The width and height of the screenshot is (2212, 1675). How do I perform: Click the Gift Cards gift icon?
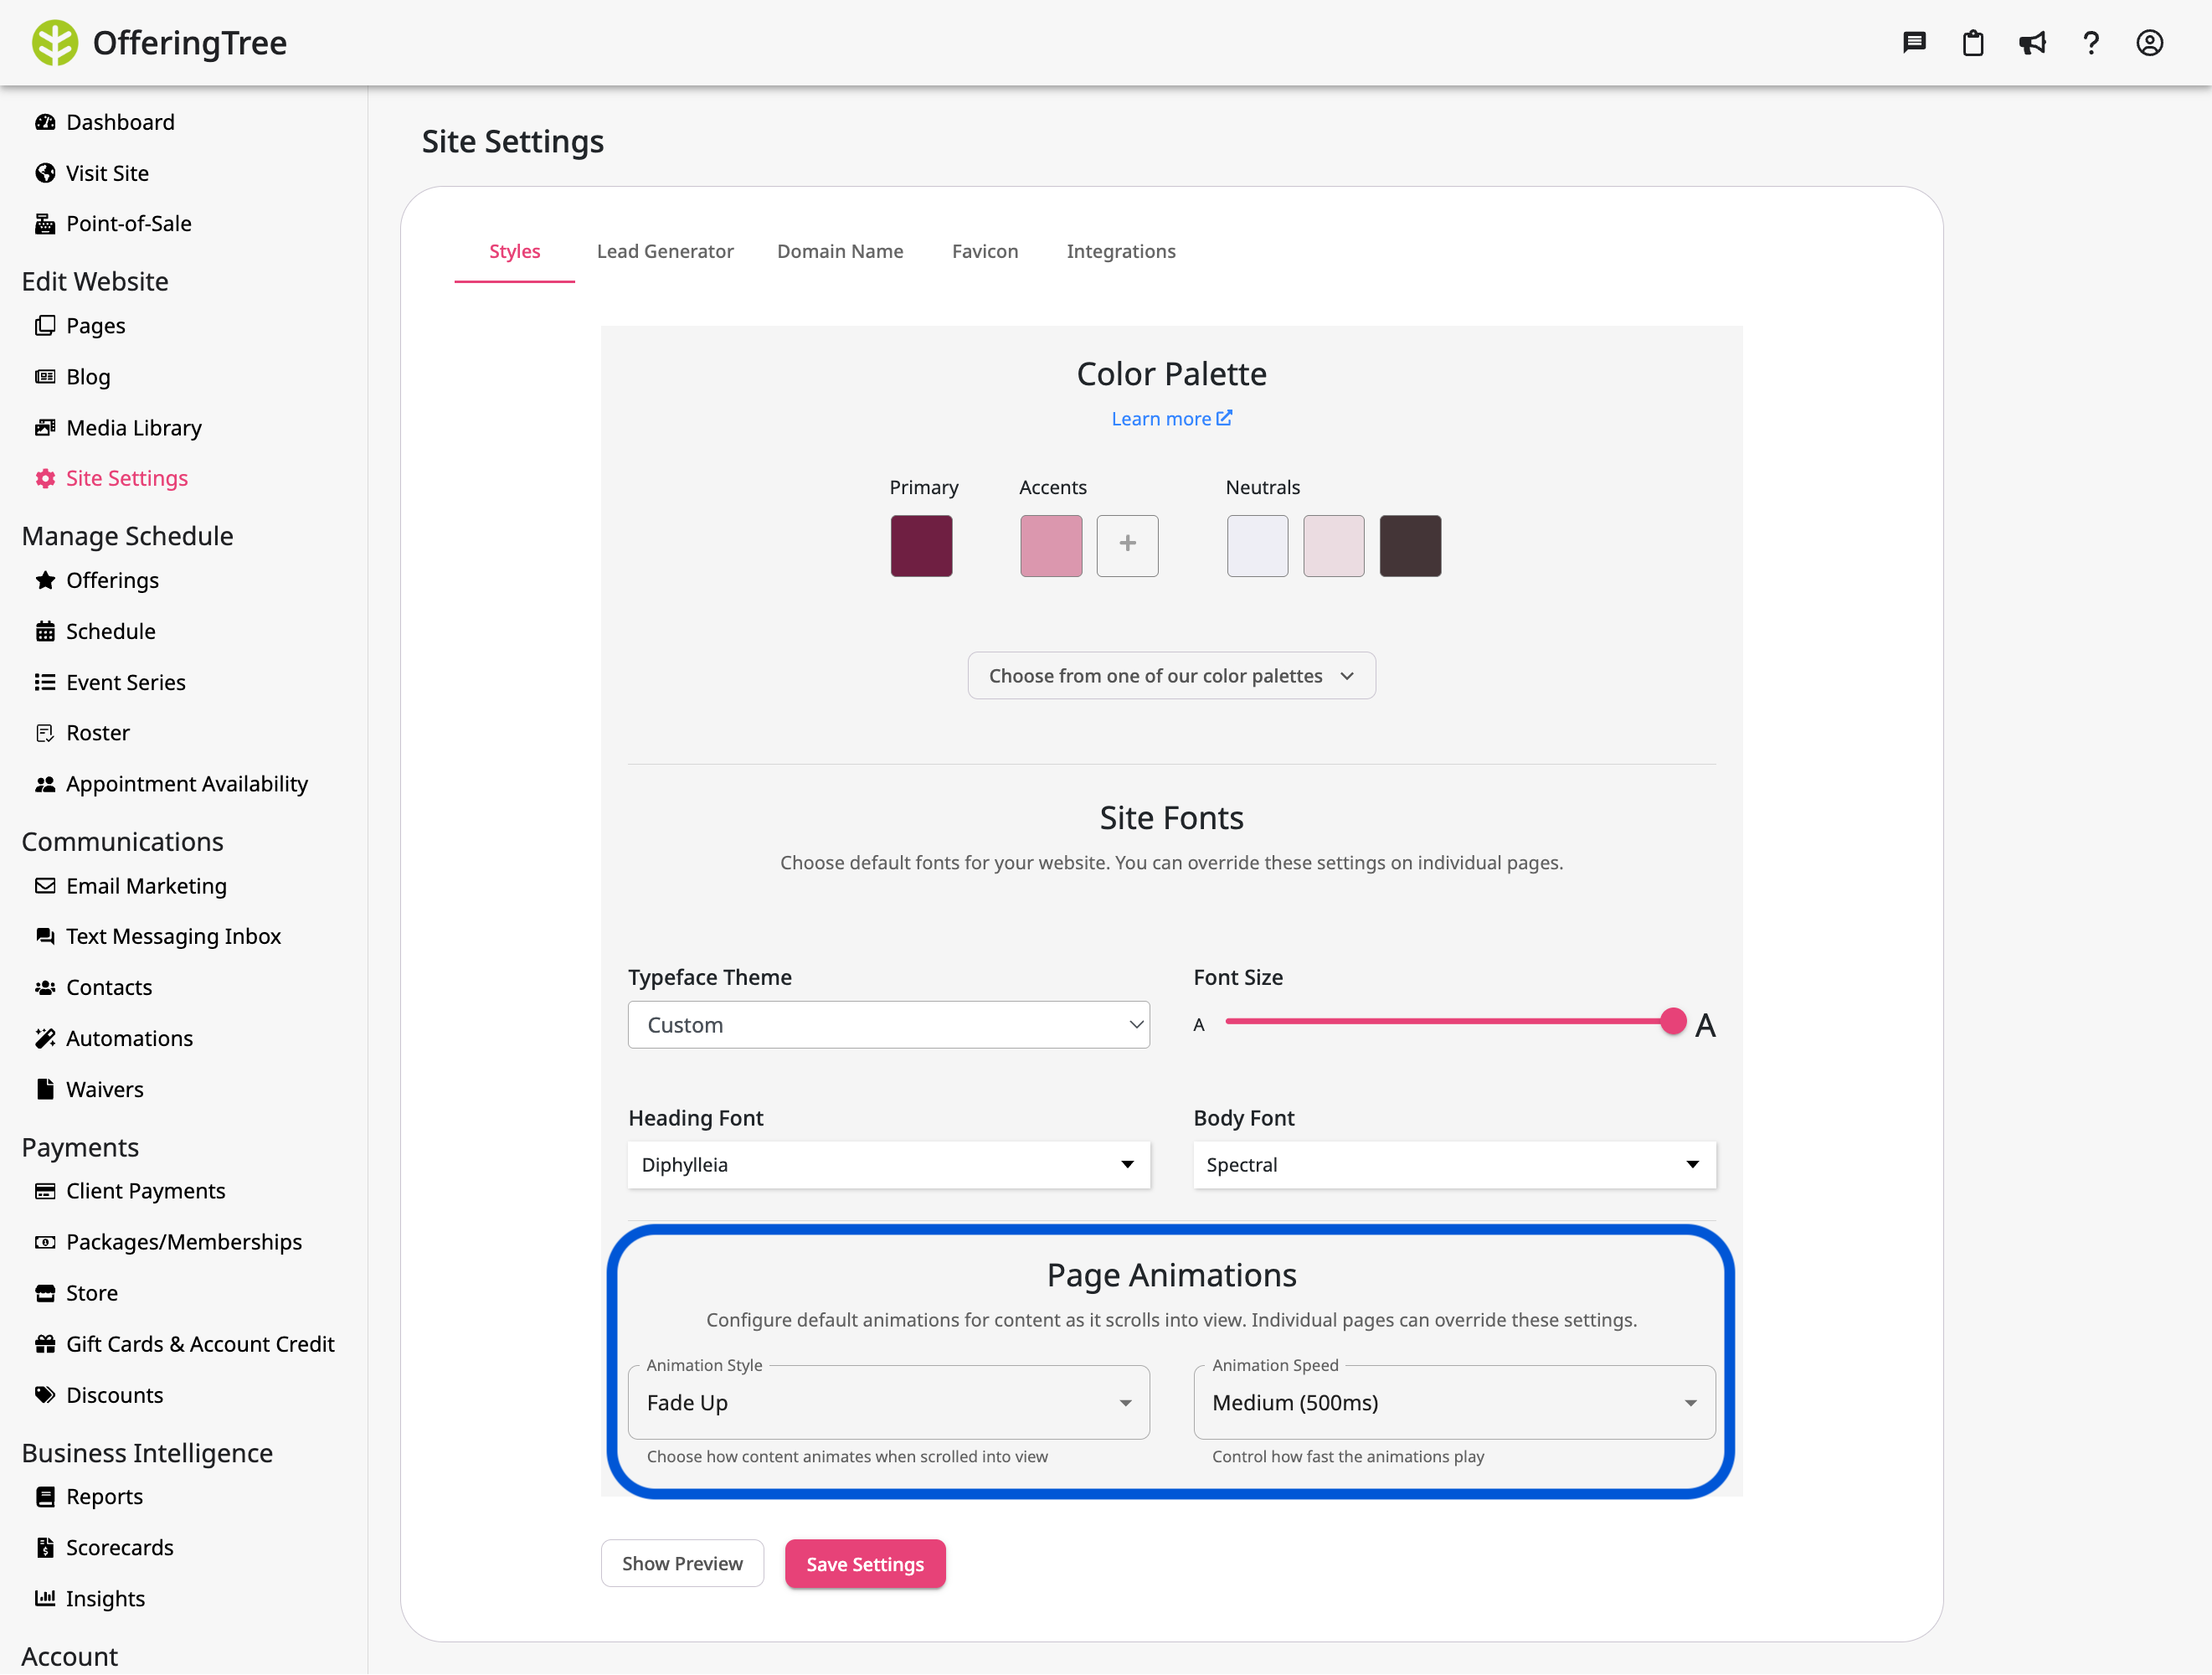(45, 1344)
